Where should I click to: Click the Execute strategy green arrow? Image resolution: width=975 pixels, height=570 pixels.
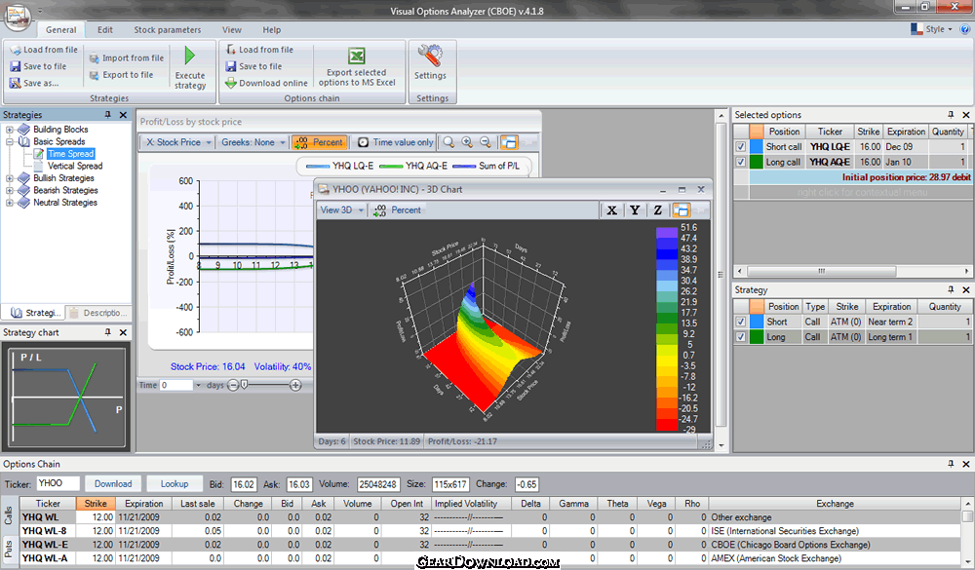(190, 56)
